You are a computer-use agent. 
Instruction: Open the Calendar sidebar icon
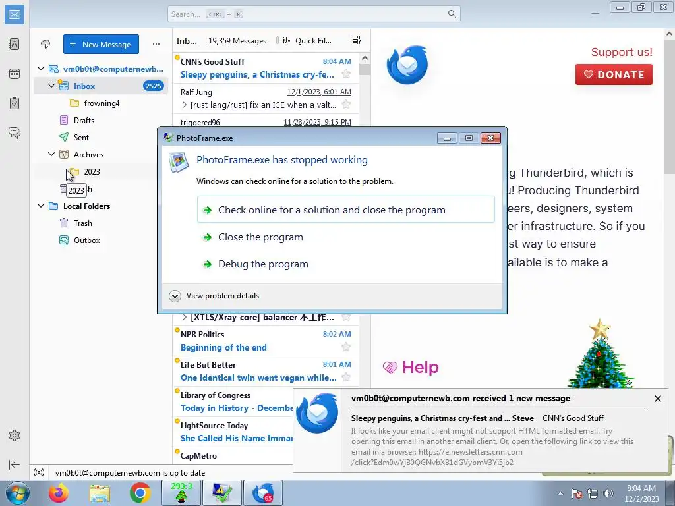15,74
